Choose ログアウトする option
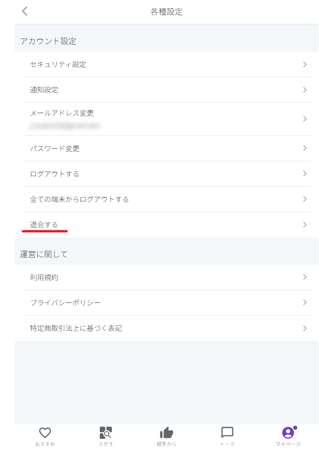This screenshot has height=449, width=319. pos(167,174)
